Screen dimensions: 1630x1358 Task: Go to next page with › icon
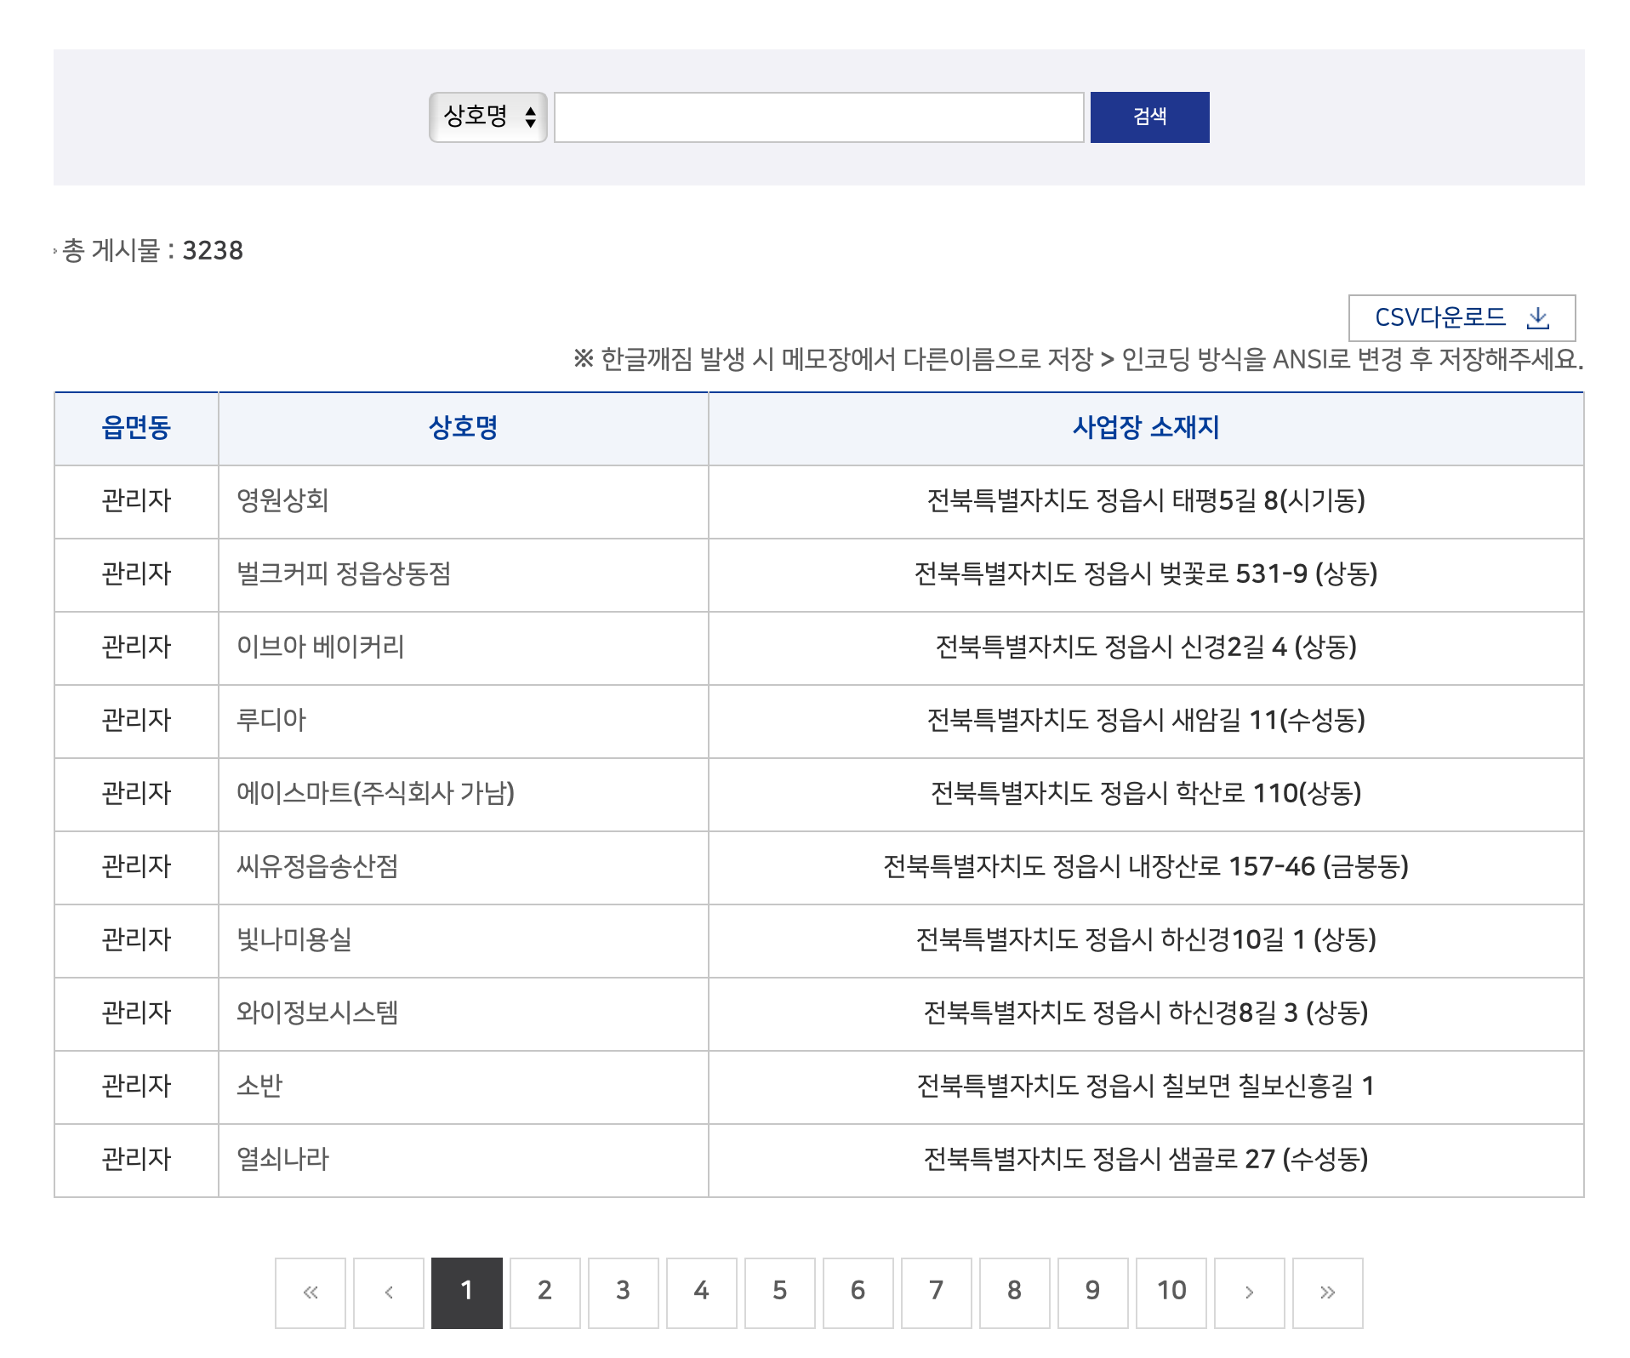pyautogui.click(x=1249, y=1292)
